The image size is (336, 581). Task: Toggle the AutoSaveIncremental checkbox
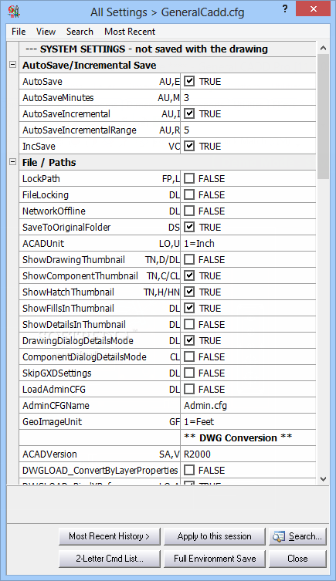click(189, 113)
